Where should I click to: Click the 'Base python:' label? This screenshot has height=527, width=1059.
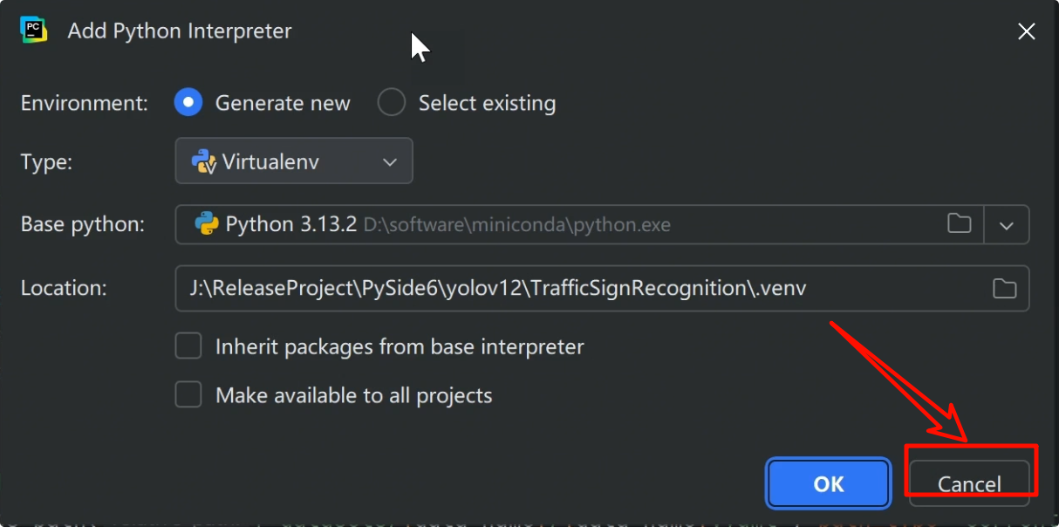(x=83, y=224)
